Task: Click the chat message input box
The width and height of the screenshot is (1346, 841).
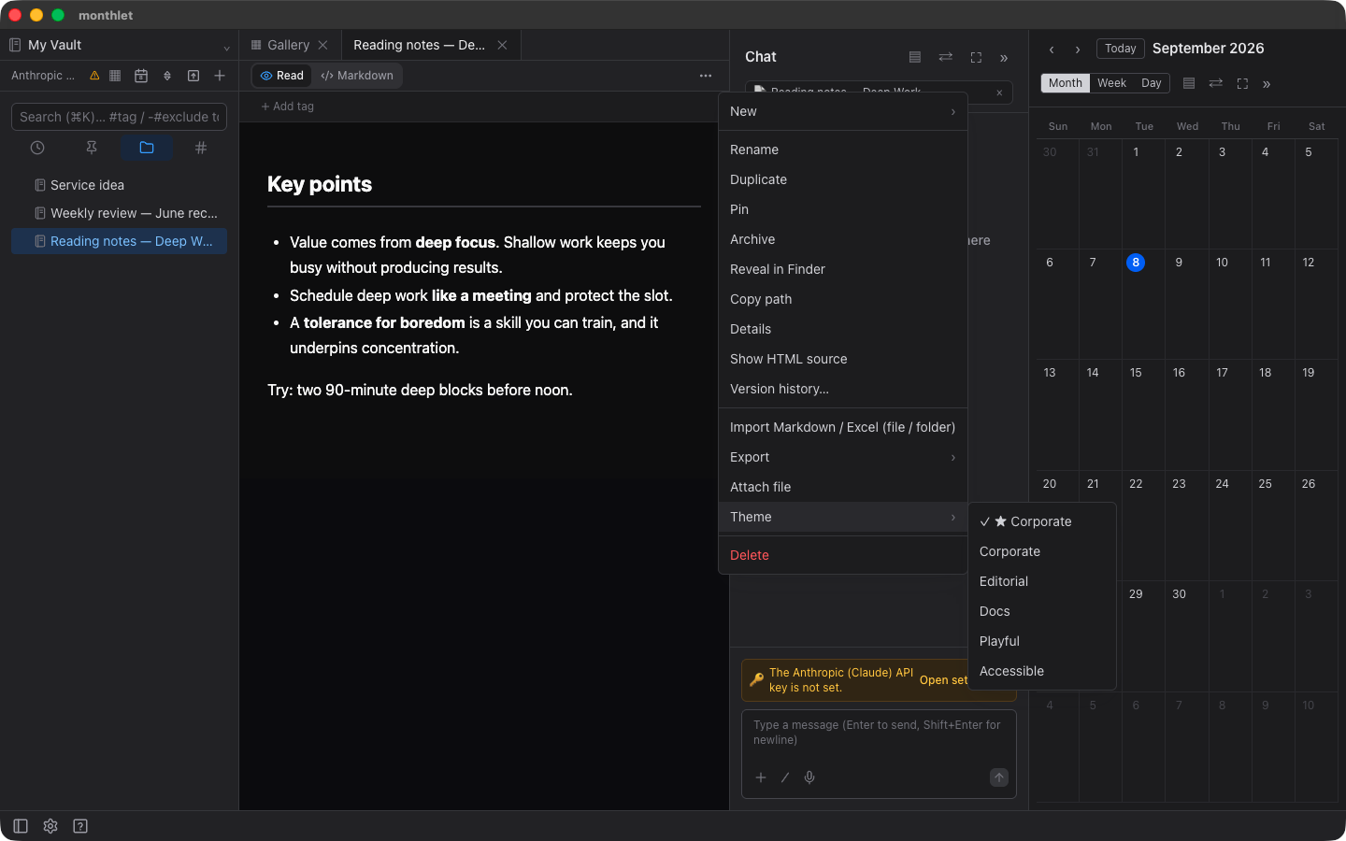Action: click(879, 733)
